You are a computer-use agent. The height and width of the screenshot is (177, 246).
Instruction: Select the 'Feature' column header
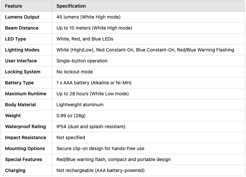pyautogui.click(x=14, y=6)
